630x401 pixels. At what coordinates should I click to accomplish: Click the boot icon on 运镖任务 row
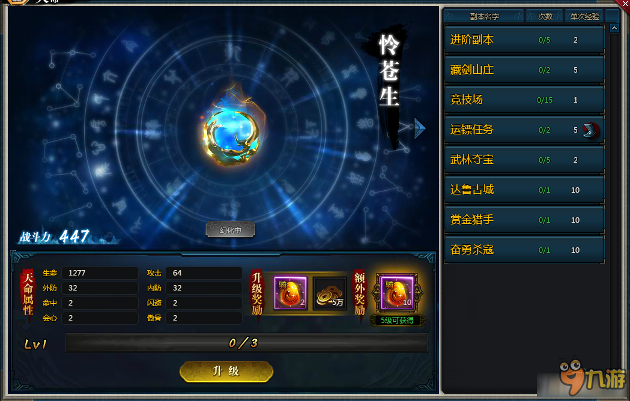point(590,130)
